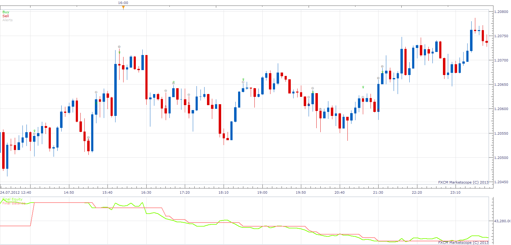Viewport: 511px width, 245px height.
Task: Toggle the green Buy legend entry
Action: (6, 12)
